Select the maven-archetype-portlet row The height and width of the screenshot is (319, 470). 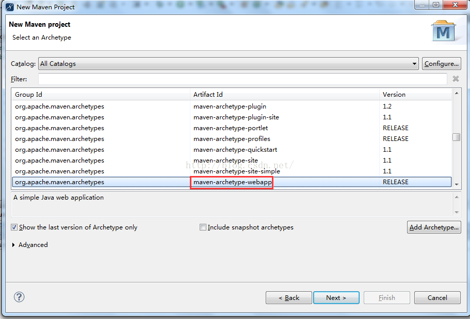232,128
